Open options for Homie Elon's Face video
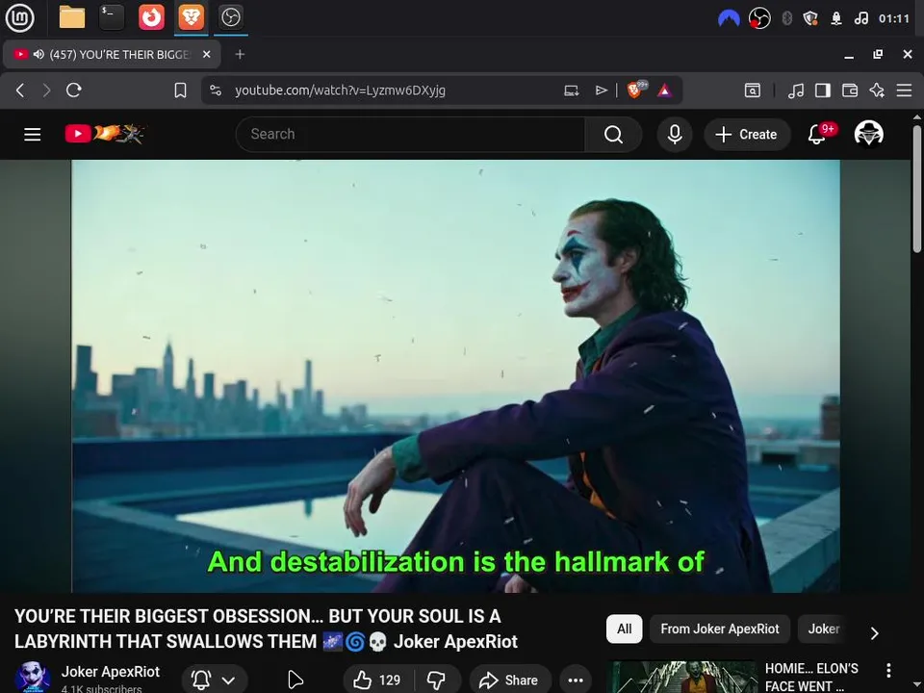This screenshot has width=924, height=693. (x=888, y=670)
